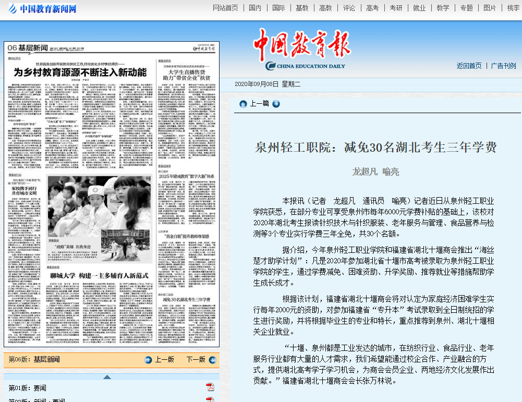This screenshot has width=522, height=402.
Task: Go to the previous page via 上一版
Action: pyautogui.click(x=164, y=359)
